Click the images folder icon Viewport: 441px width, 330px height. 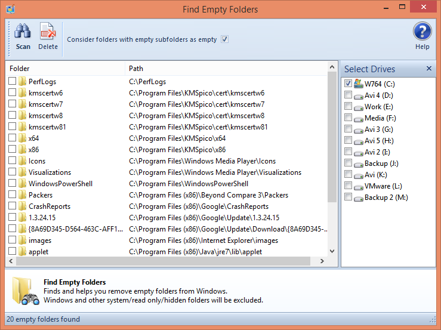pos(22,240)
